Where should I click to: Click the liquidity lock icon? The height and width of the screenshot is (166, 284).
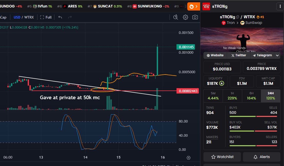pos(221,83)
